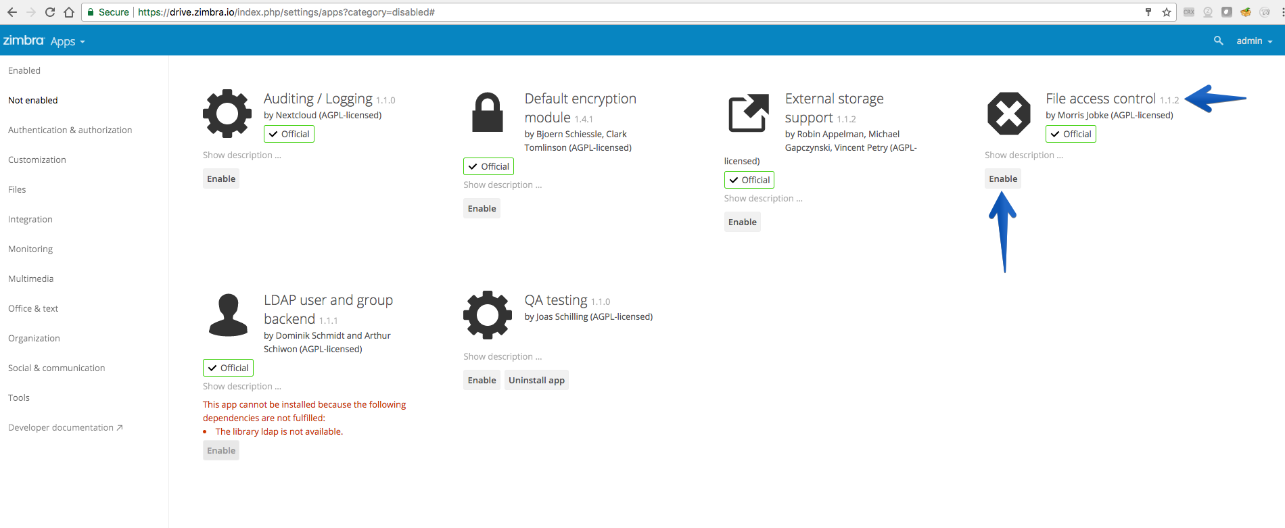The image size is (1285, 528).
Task: Open the Multimedia category
Action: click(x=31, y=279)
